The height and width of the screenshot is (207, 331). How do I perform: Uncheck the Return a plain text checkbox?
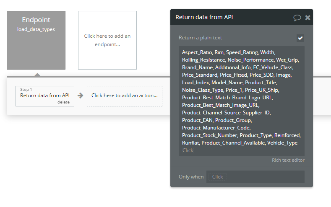click(x=300, y=38)
